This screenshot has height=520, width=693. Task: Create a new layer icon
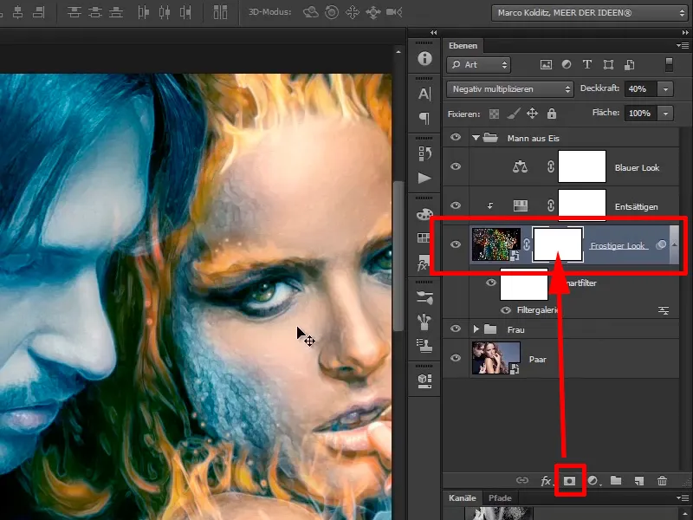click(639, 481)
